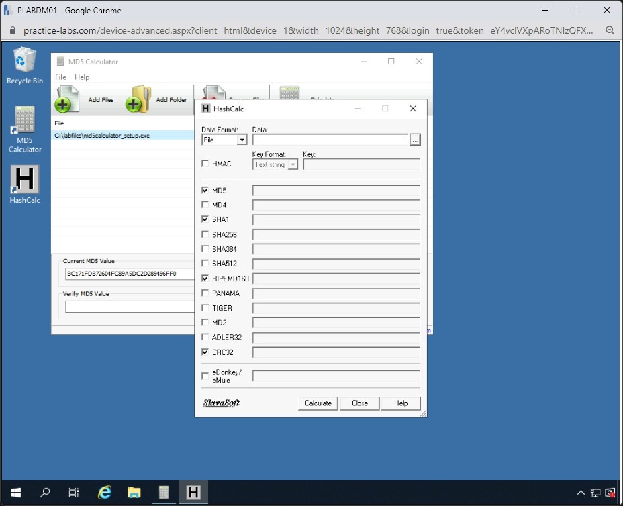The image size is (623, 506).
Task: Open the File menu in MD5 Calculator
Action: (x=60, y=77)
